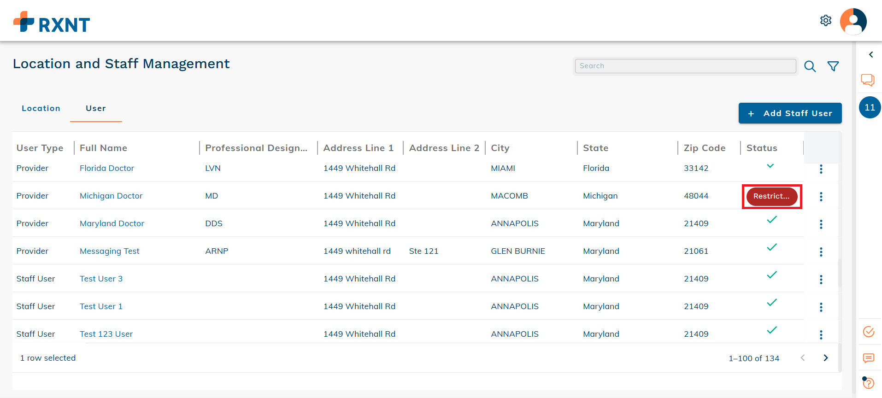Open Florida Doctor user link

(x=107, y=168)
